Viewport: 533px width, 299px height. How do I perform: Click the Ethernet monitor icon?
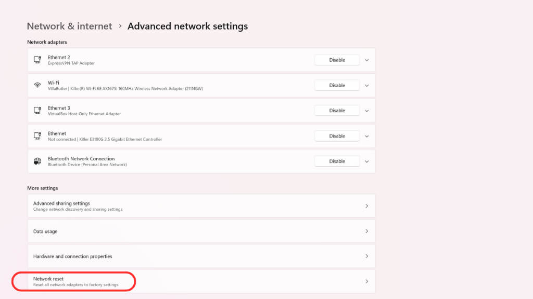pyautogui.click(x=37, y=136)
